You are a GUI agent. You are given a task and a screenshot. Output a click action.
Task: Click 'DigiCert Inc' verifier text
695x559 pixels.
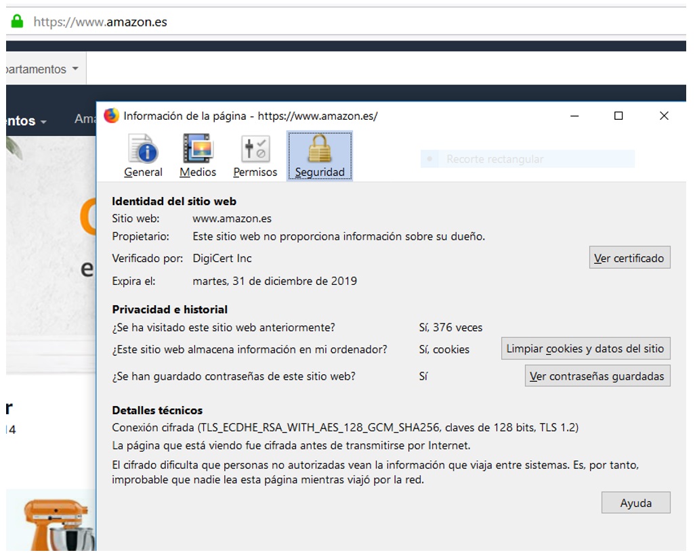[222, 259]
